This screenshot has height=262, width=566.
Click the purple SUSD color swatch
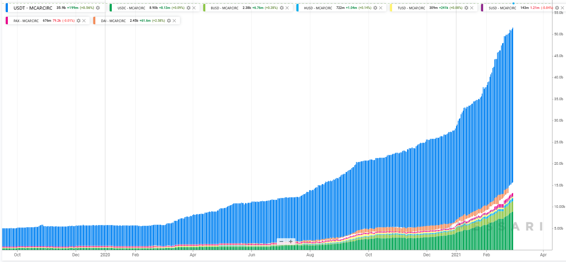point(482,8)
